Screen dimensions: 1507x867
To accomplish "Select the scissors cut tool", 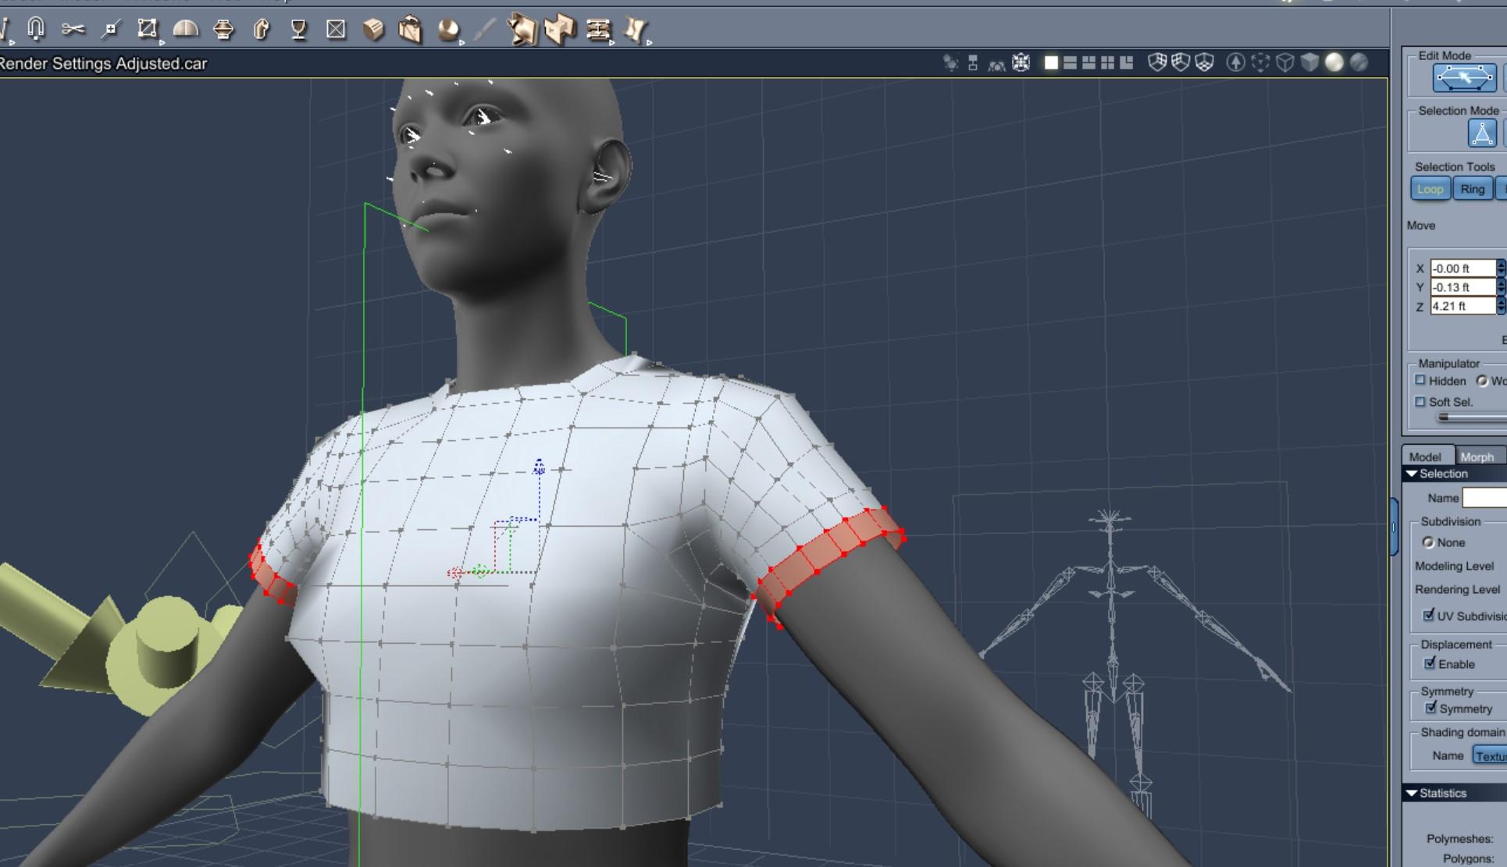I will point(73,30).
